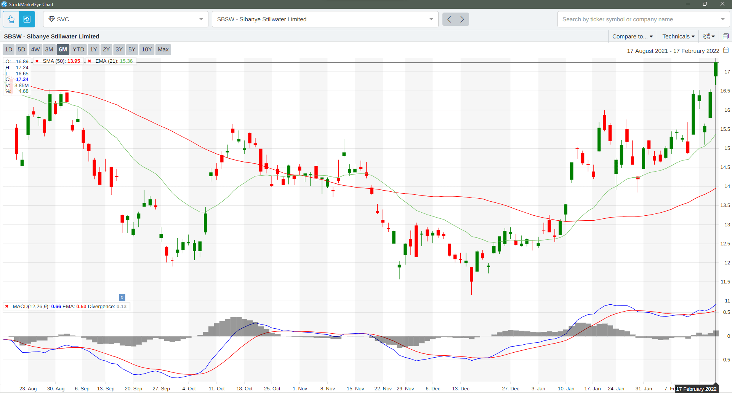The image size is (732, 393).
Task: Select the 1Y time range
Action: coord(93,49)
